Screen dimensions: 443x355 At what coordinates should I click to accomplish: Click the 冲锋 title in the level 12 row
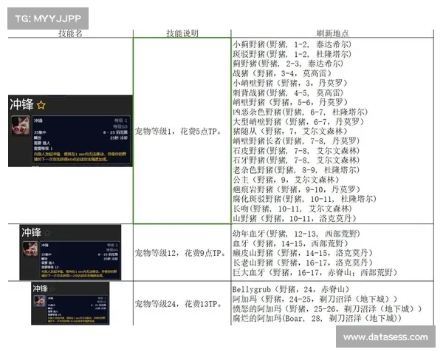(x=31, y=232)
